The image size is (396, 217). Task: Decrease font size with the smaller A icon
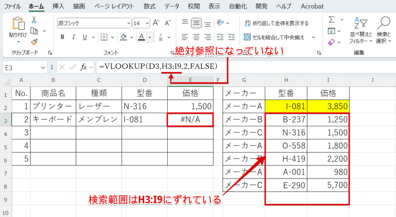pos(168,23)
